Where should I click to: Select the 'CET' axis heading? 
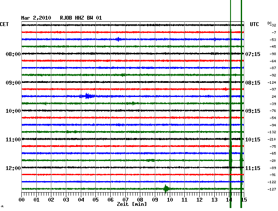(4, 24)
